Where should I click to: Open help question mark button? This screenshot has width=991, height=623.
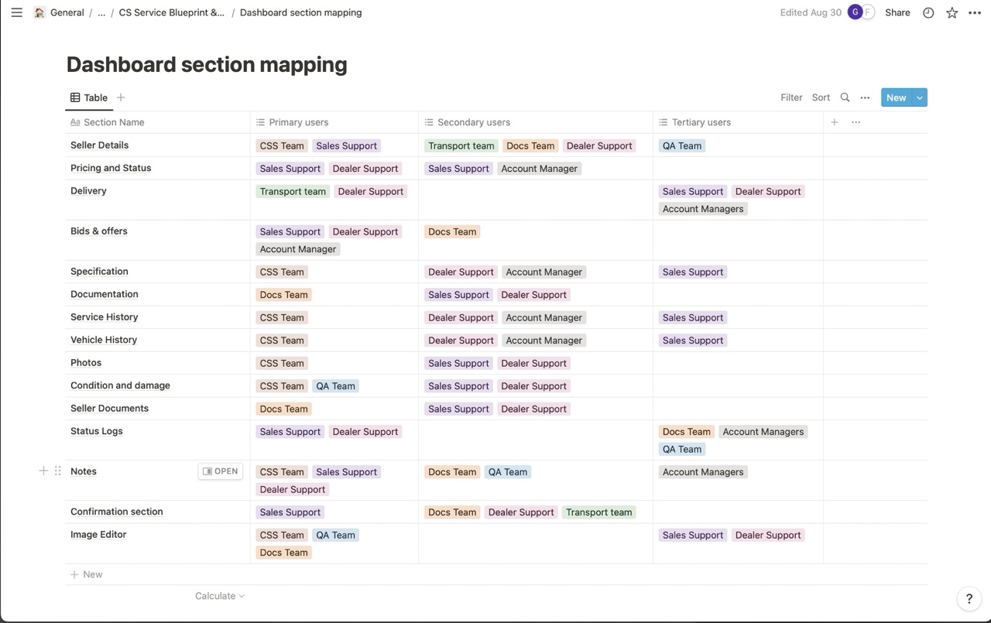click(969, 598)
